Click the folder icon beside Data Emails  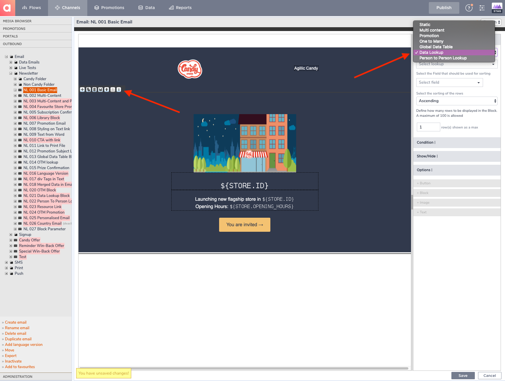[x=16, y=62]
